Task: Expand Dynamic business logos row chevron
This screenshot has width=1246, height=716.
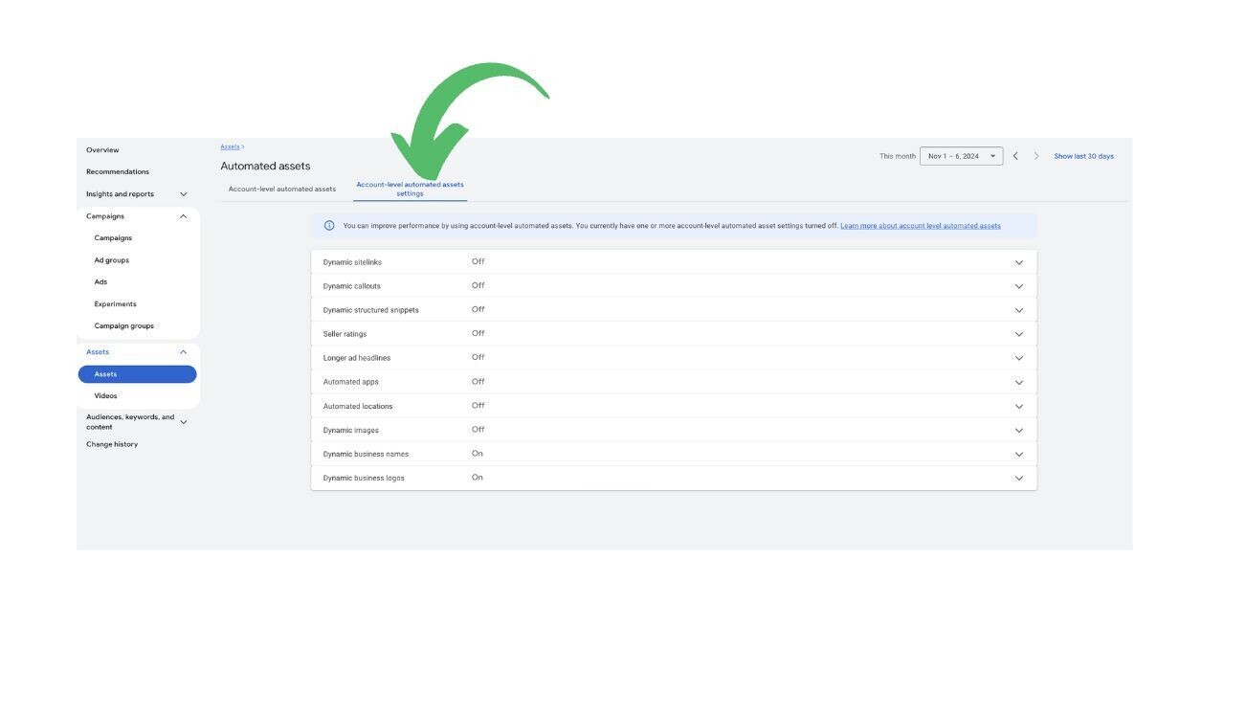Action: [x=1019, y=478]
